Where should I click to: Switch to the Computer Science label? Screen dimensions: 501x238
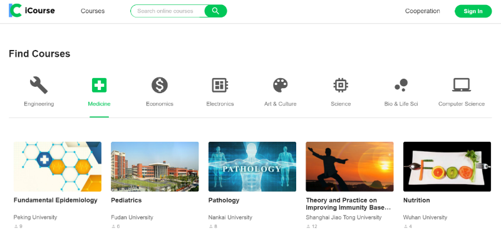coord(462,104)
